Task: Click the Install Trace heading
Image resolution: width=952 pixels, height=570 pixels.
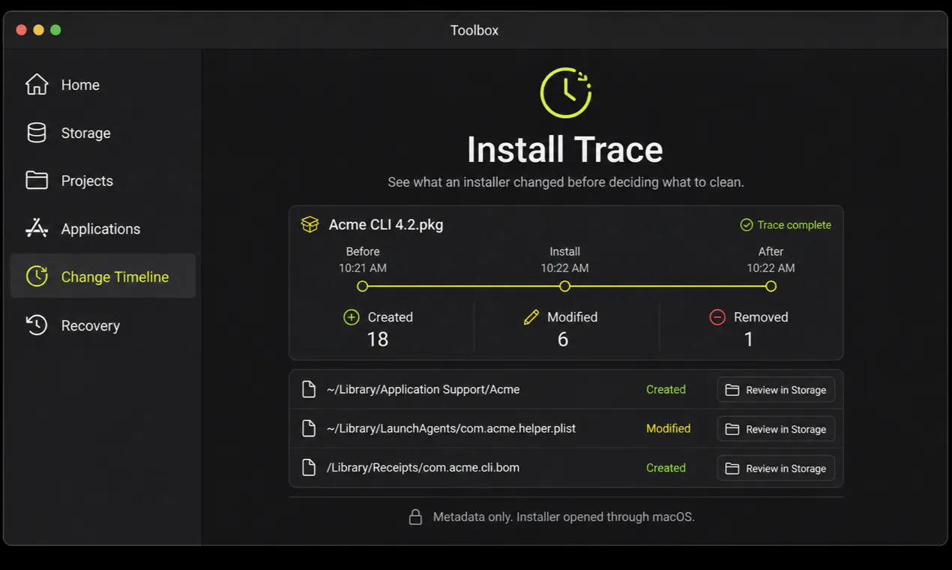Action: tap(565, 149)
